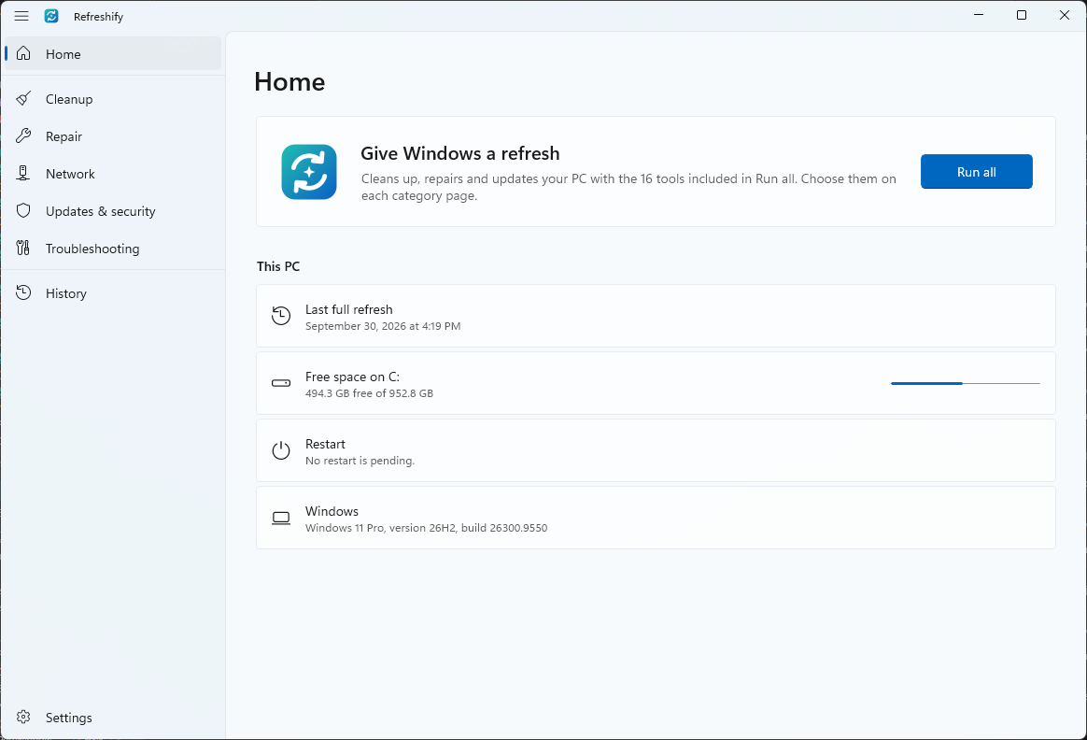Click the No restart is pending text
Image resolution: width=1087 pixels, height=740 pixels.
pos(360,461)
